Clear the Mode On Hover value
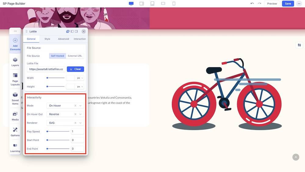This screenshot has width=305, height=172. (x=75, y=106)
